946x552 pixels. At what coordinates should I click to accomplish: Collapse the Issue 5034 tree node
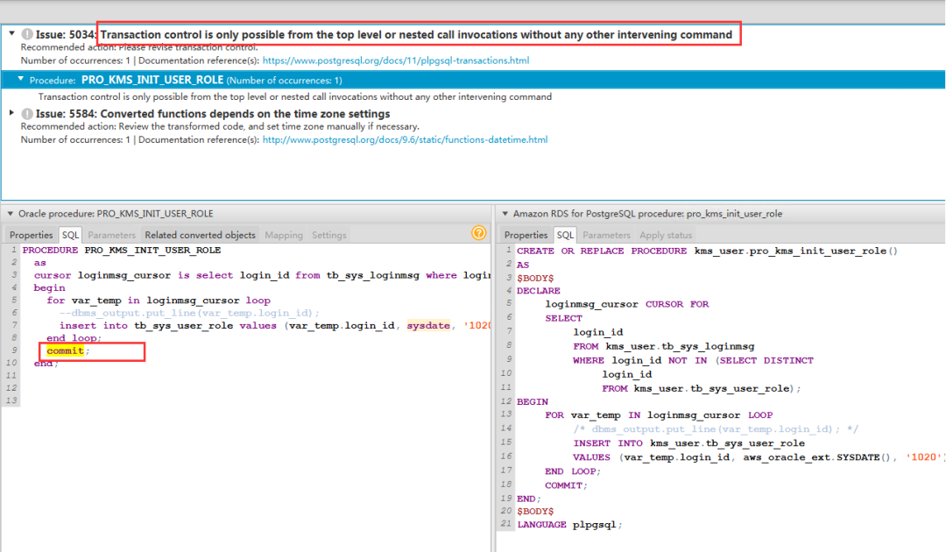11,34
